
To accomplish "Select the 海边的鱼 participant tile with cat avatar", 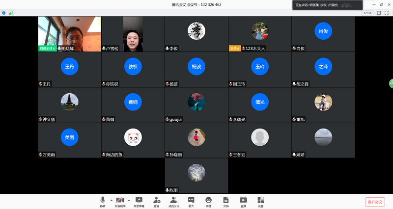I will coord(133,140).
